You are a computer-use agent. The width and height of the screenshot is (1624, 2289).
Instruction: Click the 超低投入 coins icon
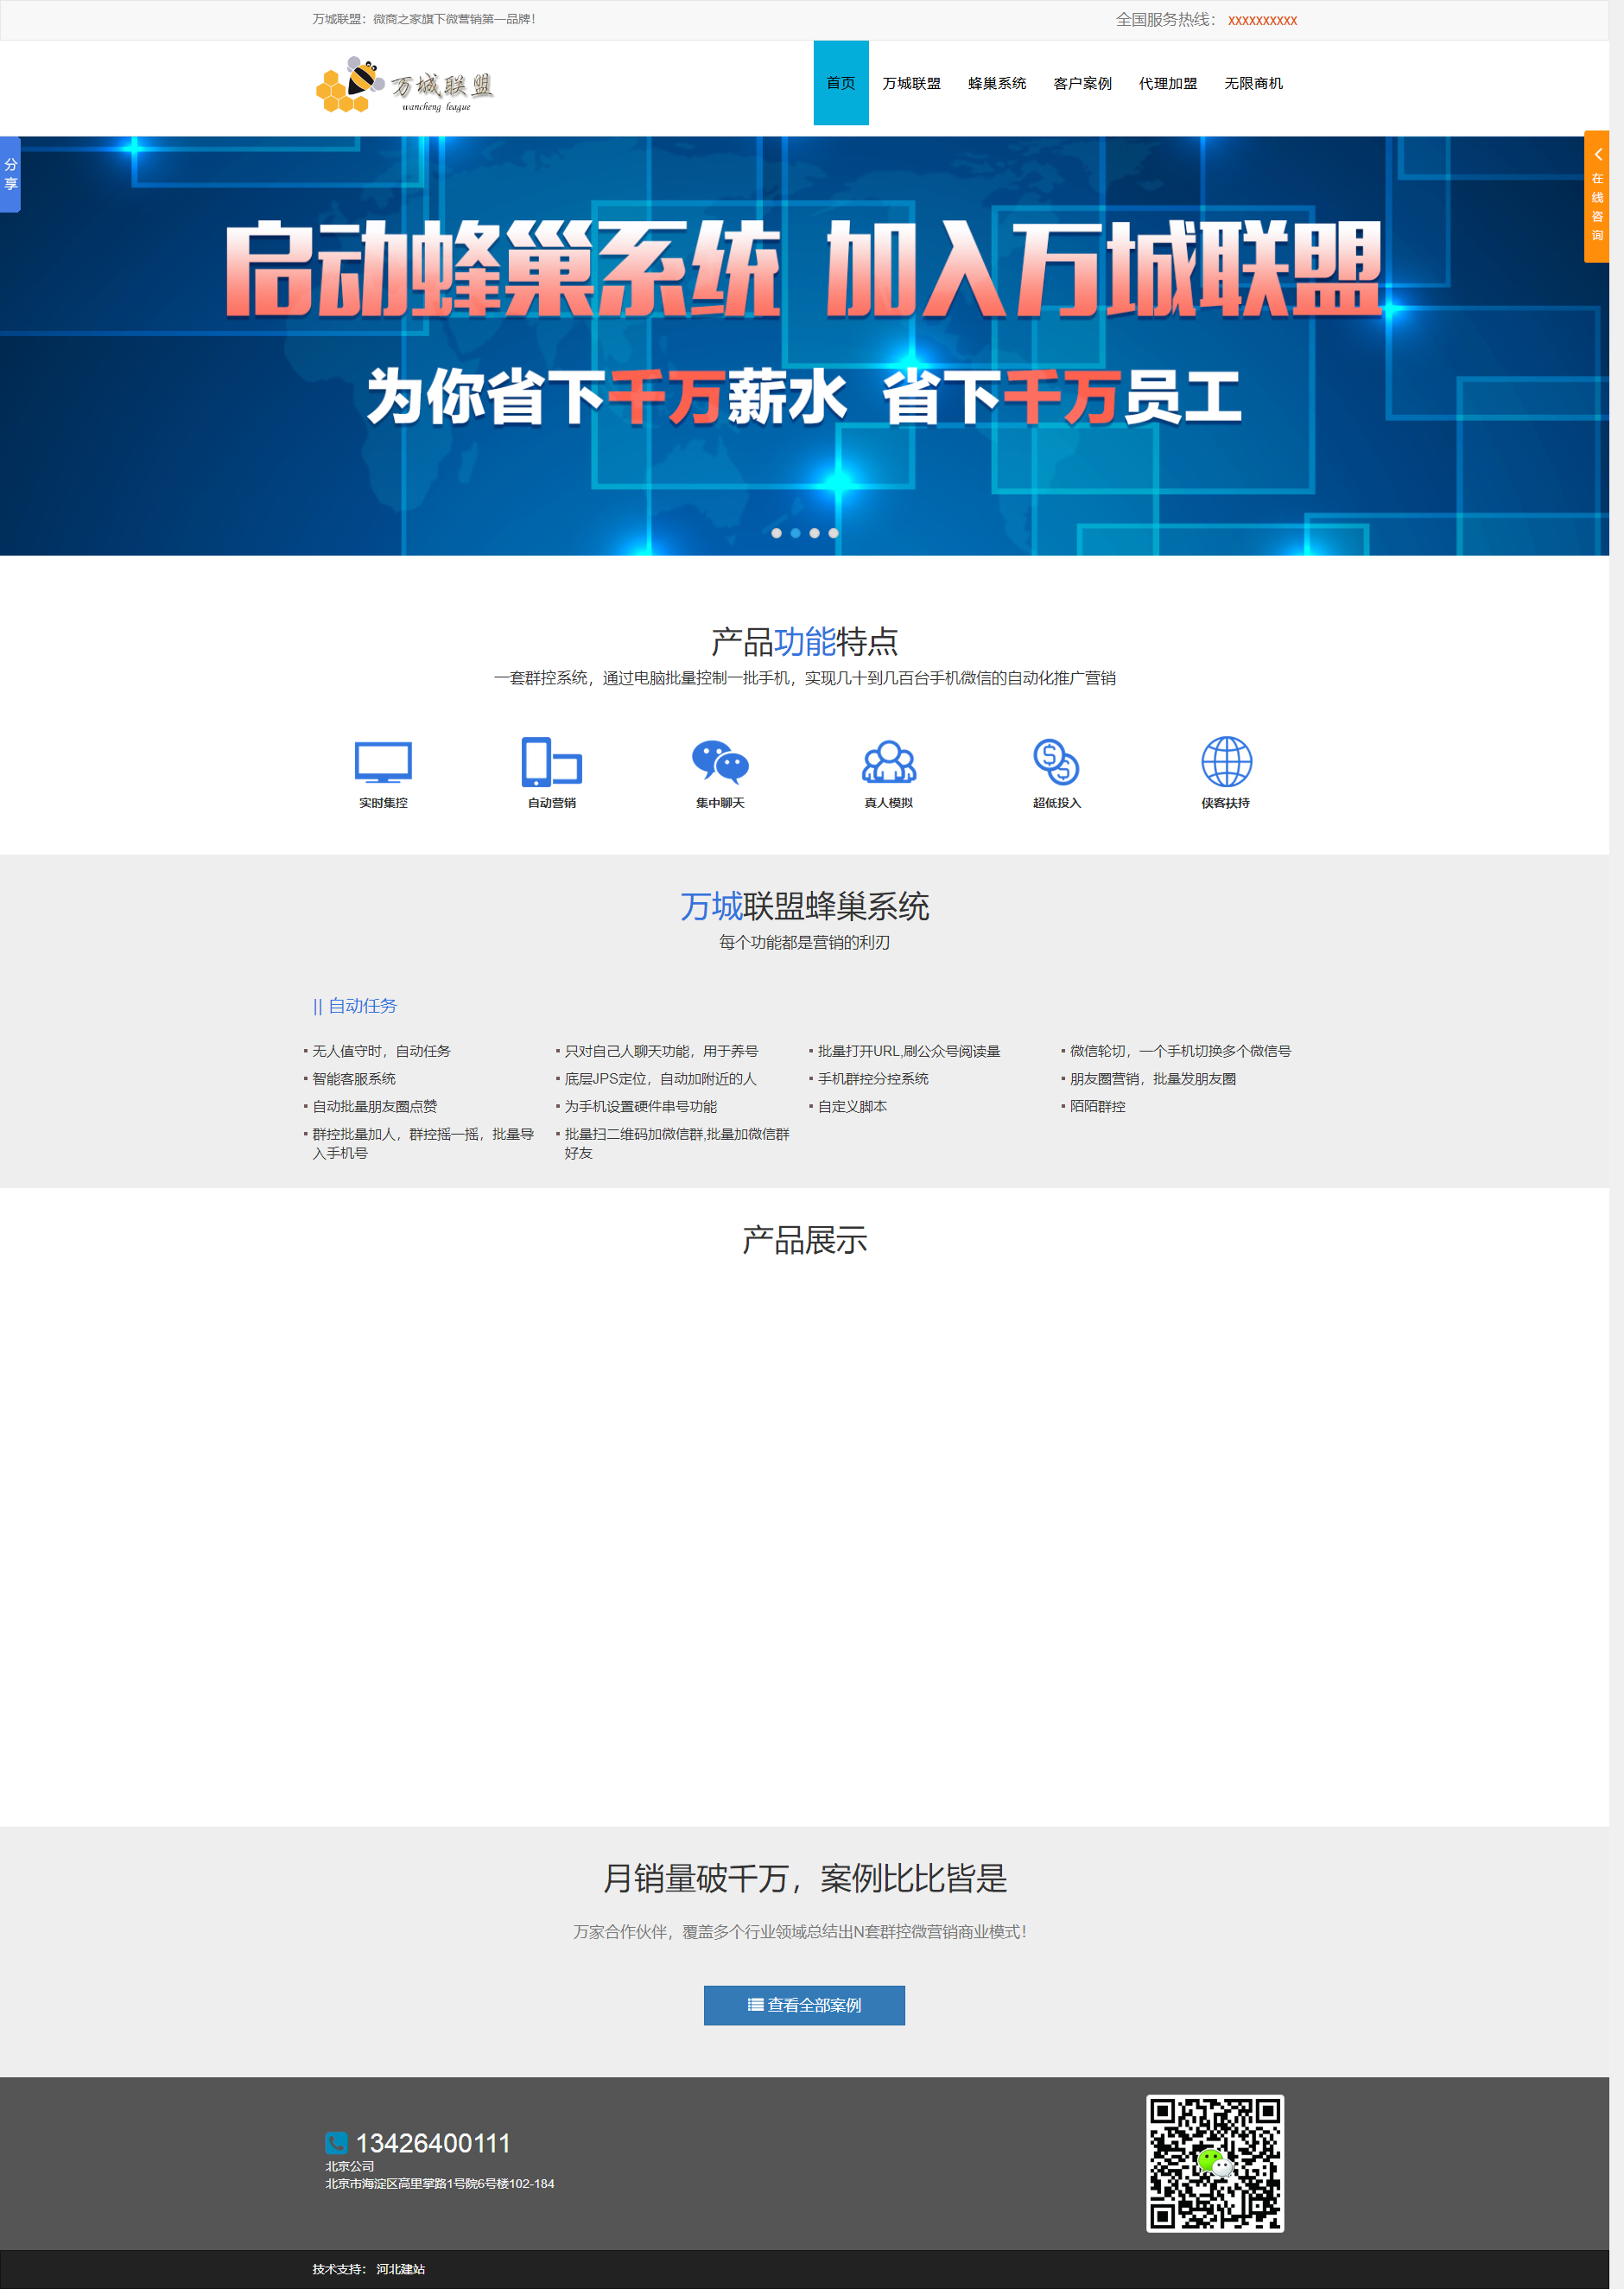coord(1056,762)
